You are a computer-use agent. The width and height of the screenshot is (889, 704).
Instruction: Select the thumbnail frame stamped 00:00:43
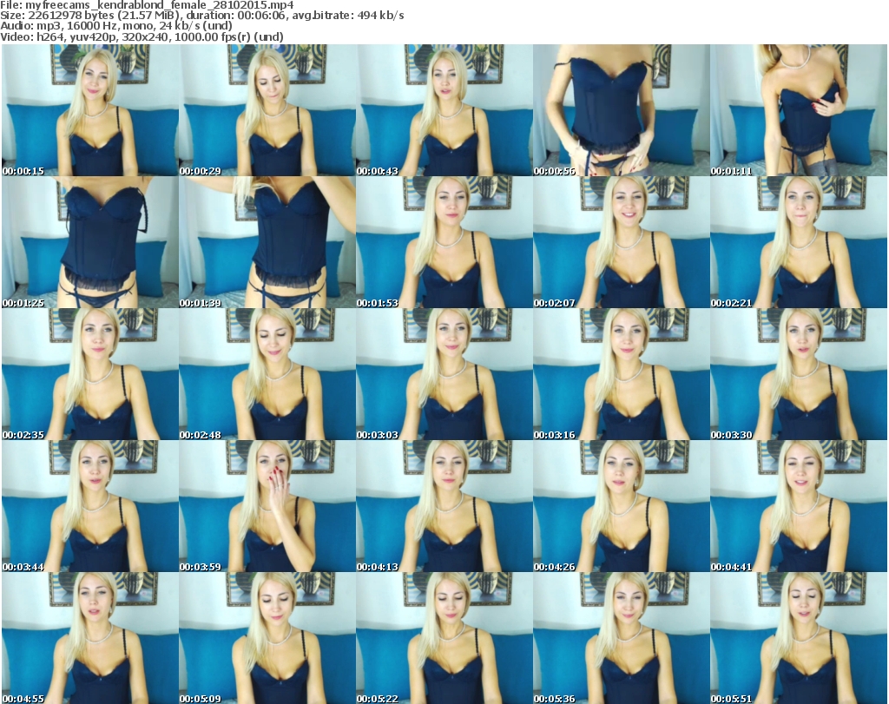[x=444, y=110]
